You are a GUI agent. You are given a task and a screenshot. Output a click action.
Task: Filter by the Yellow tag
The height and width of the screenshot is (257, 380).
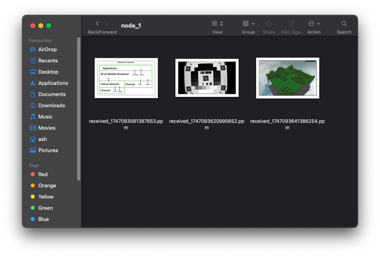click(46, 197)
